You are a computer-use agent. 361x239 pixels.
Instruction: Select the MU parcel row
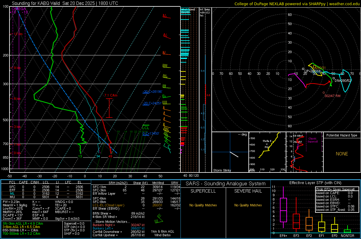pos(46,197)
